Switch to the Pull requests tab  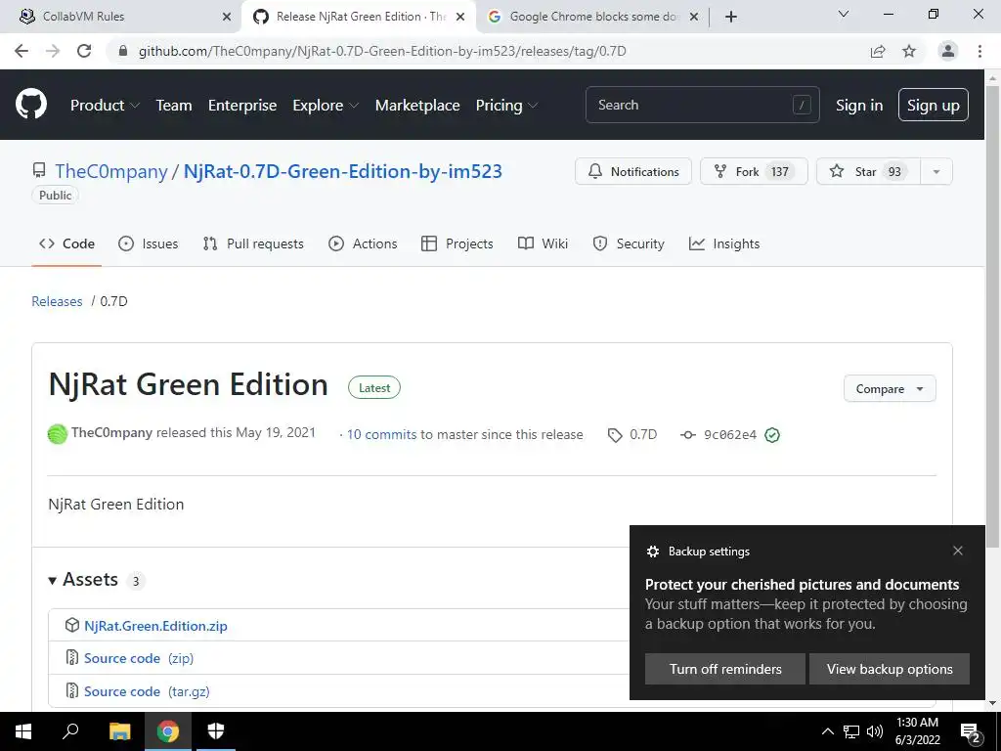253,243
